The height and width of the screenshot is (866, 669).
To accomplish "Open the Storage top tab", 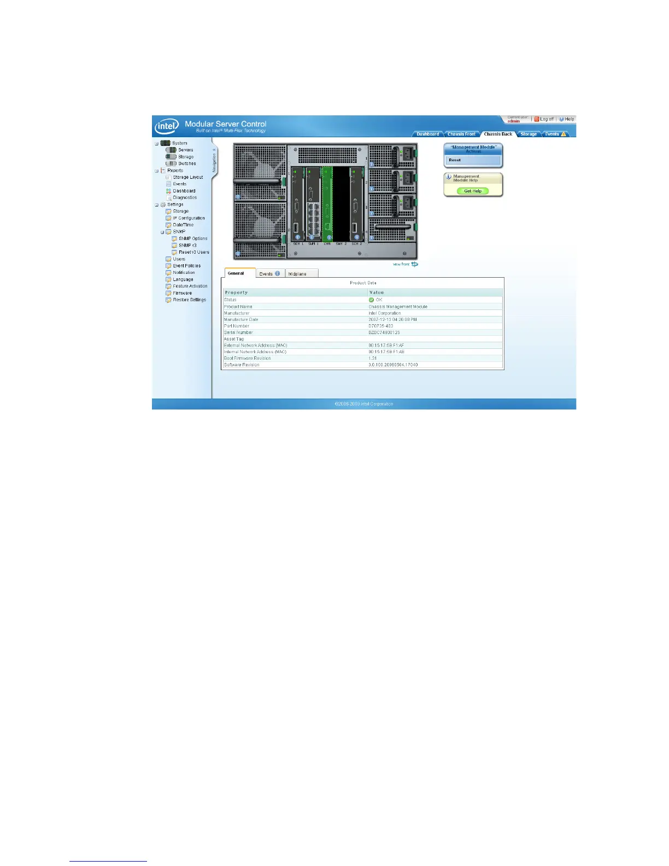I will point(529,134).
